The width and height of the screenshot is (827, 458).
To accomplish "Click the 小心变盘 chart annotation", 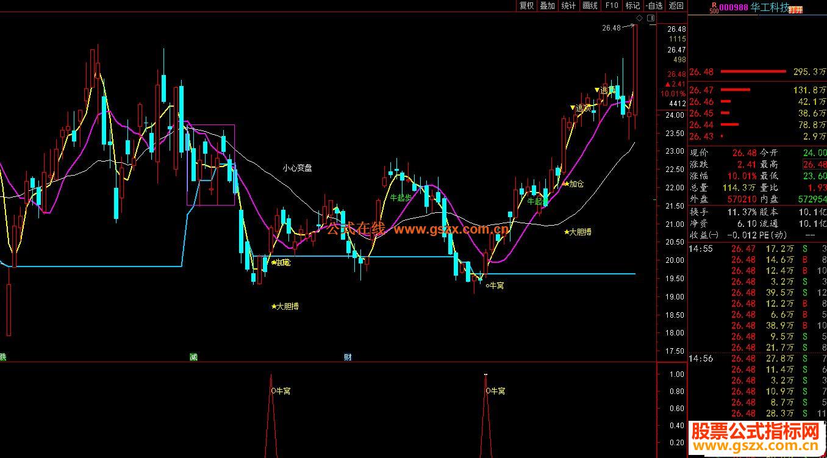I will (297, 168).
